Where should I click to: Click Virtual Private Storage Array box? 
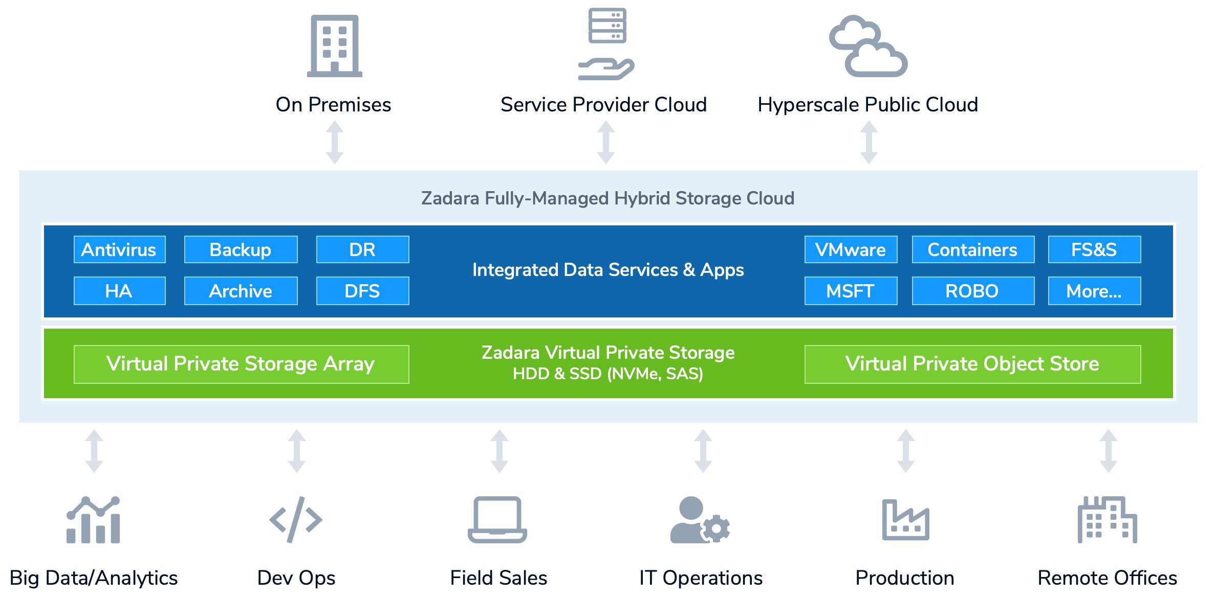click(x=242, y=364)
